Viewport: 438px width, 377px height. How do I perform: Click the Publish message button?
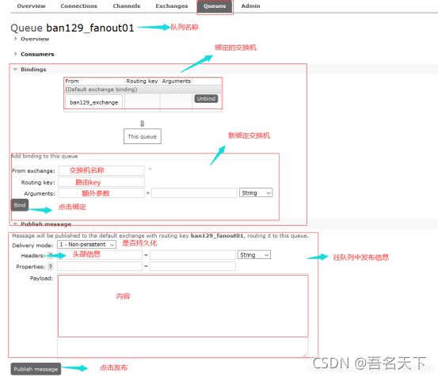coord(36,369)
